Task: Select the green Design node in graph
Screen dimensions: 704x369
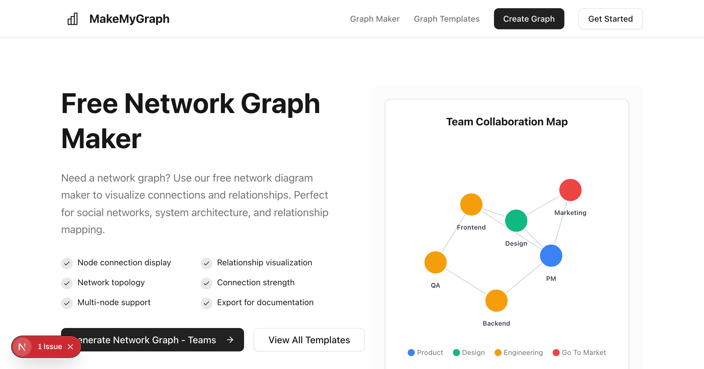Action: [x=516, y=221]
